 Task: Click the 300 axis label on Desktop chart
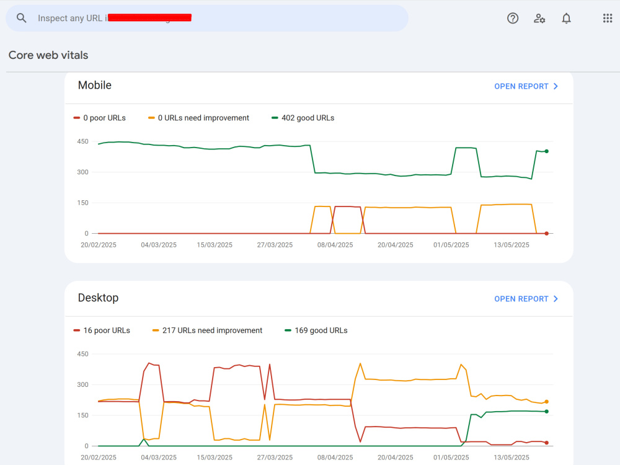[82, 385]
